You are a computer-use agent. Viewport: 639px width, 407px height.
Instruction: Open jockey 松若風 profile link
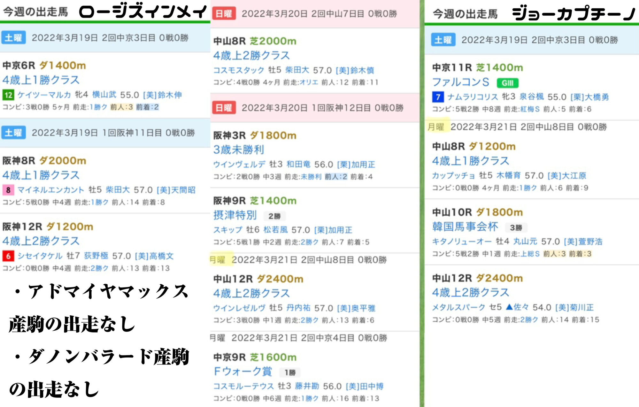coord(275,230)
